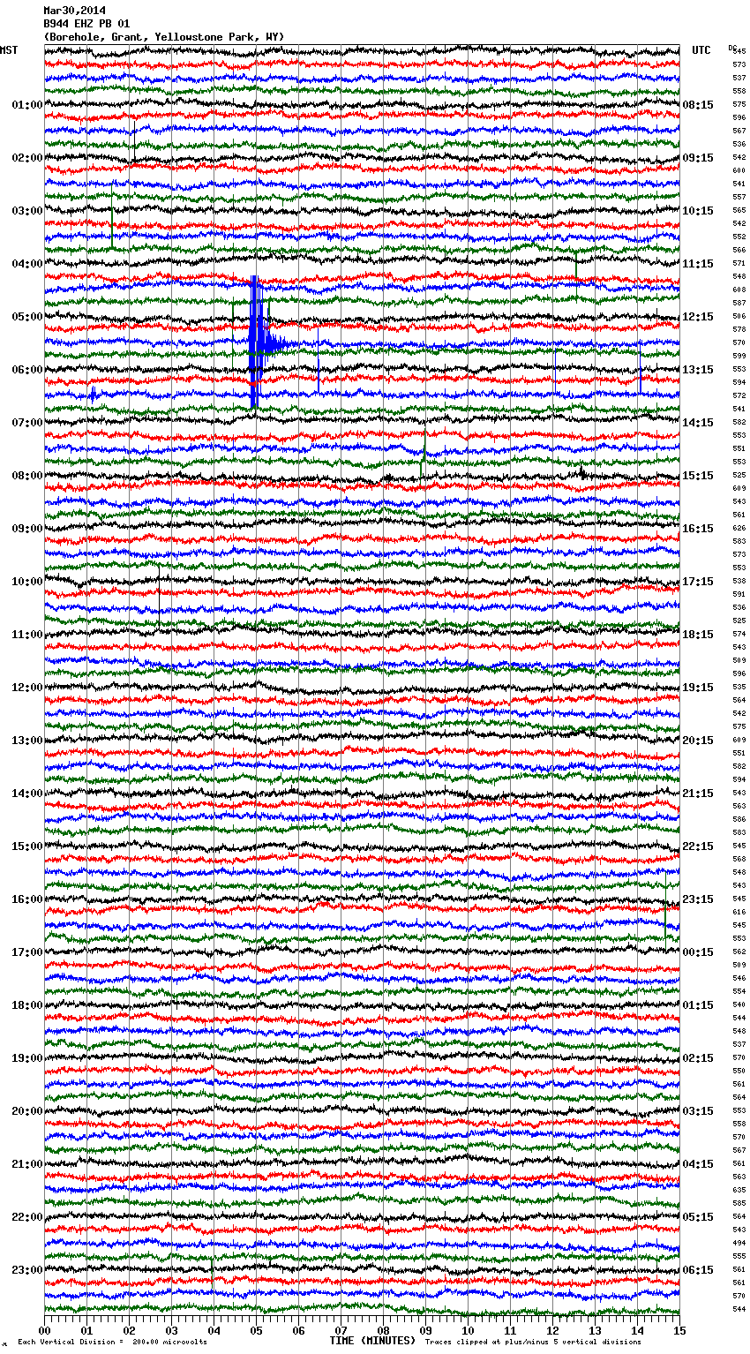Click minute tick label 10 on time axis
This screenshot has width=750, height=1354.
pos(468,1331)
